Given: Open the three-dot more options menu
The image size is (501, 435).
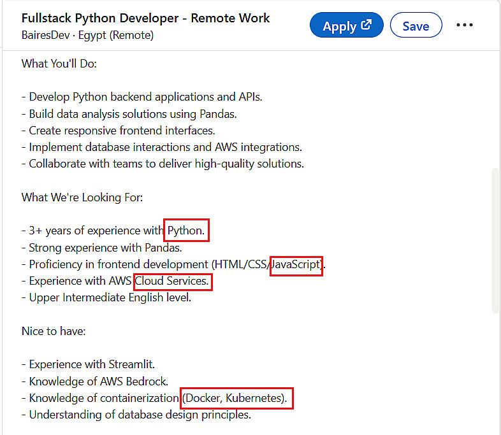Looking at the screenshot, I should pos(465,25).
